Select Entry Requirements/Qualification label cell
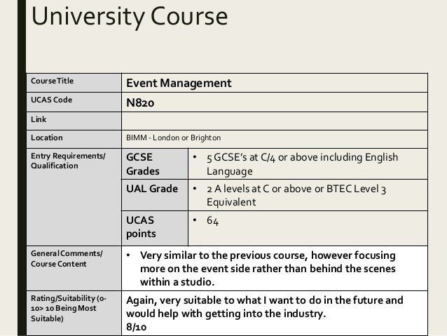447x336 pixels. tap(74, 197)
